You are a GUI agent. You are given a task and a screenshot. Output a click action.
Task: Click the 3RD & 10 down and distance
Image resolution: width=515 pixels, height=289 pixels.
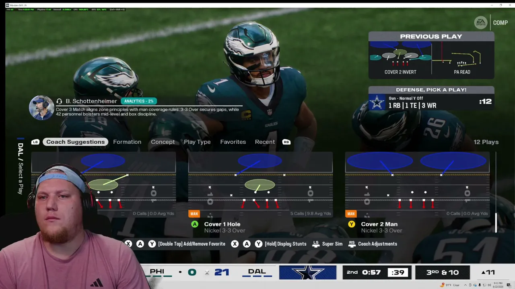[x=443, y=273]
